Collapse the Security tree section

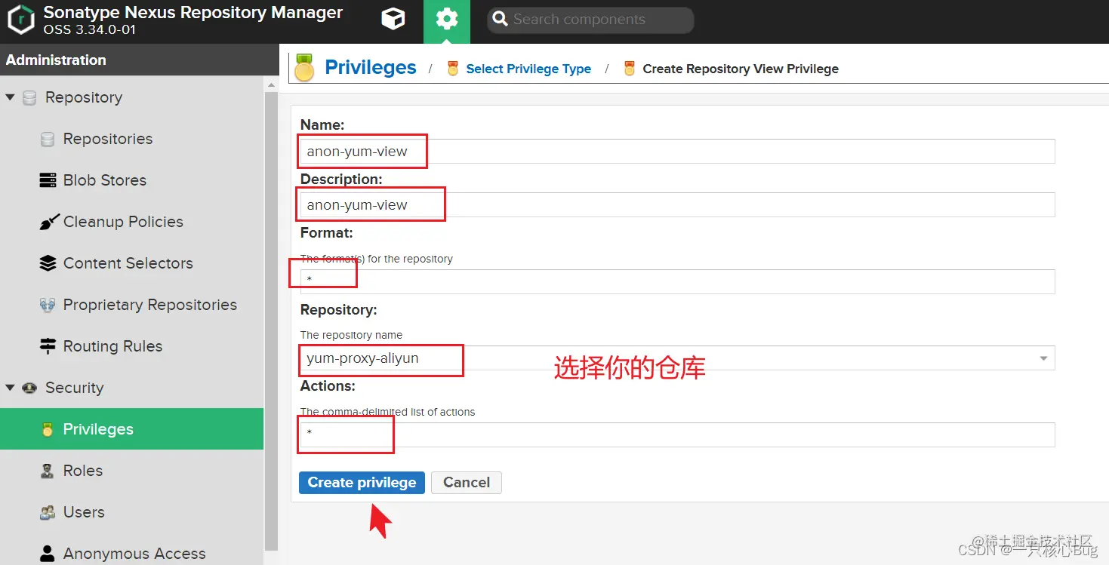tap(11, 388)
